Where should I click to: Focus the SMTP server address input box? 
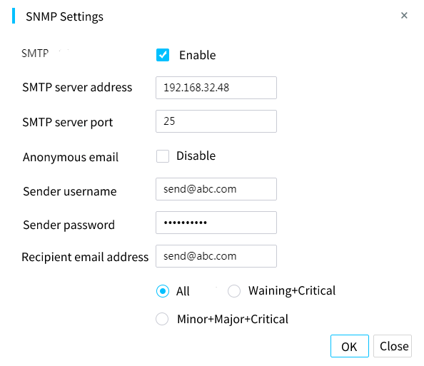(216, 88)
